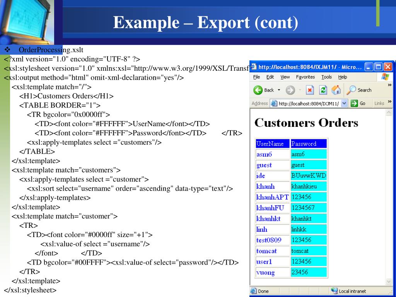The width and height of the screenshot is (396, 297).
Task: Click the Done status page icon
Action: [x=254, y=291]
